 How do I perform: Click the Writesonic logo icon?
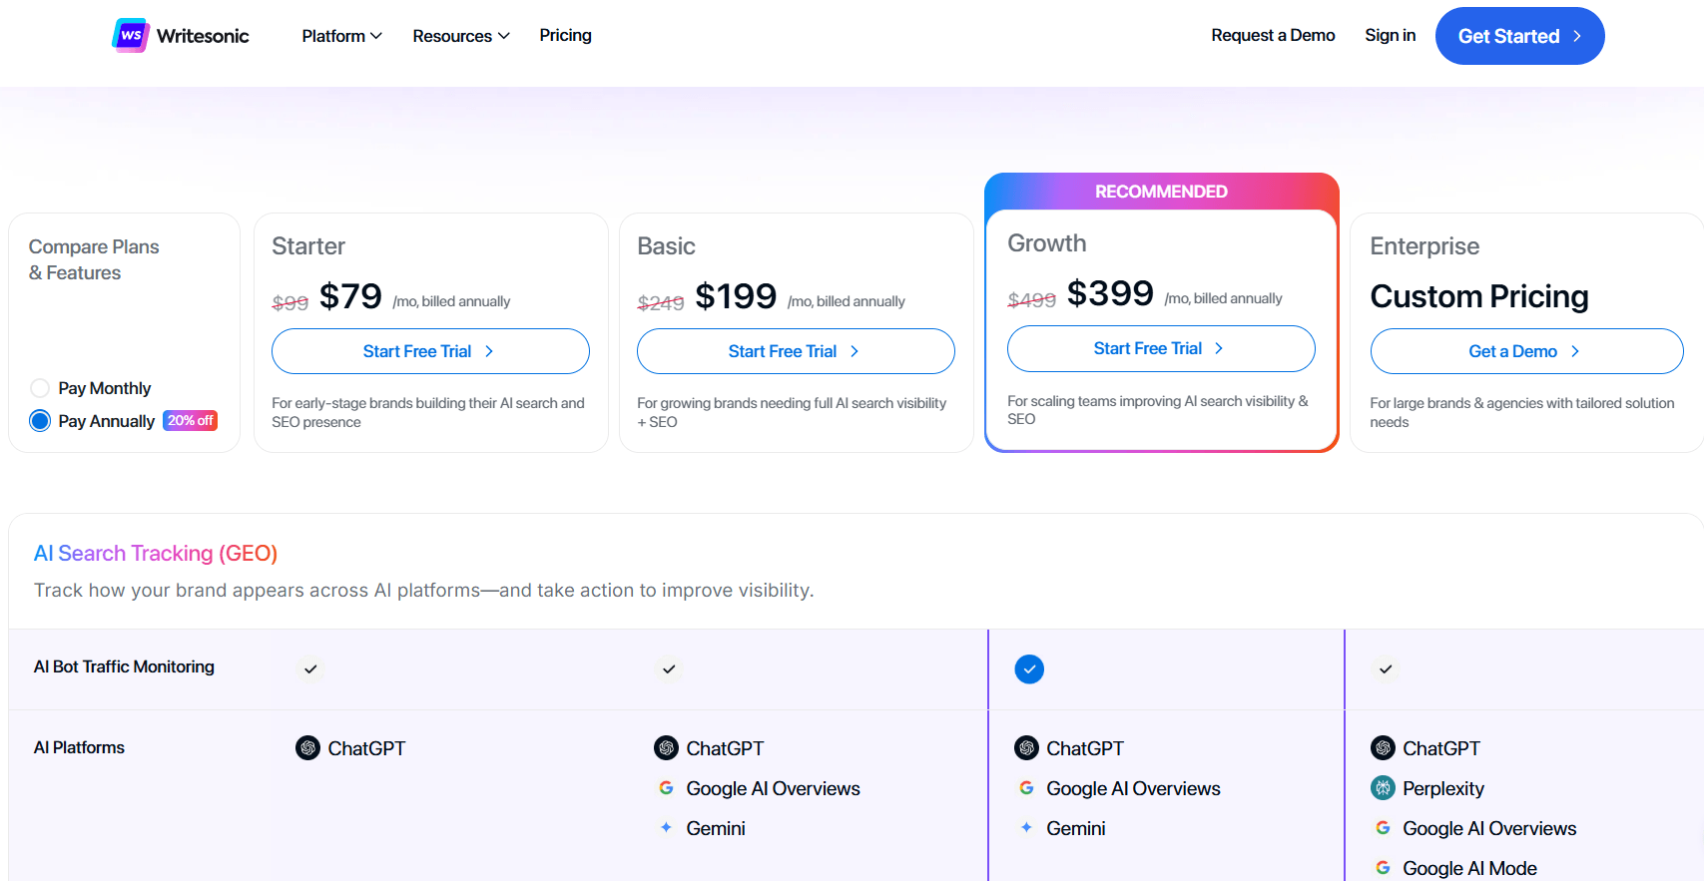(131, 36)
